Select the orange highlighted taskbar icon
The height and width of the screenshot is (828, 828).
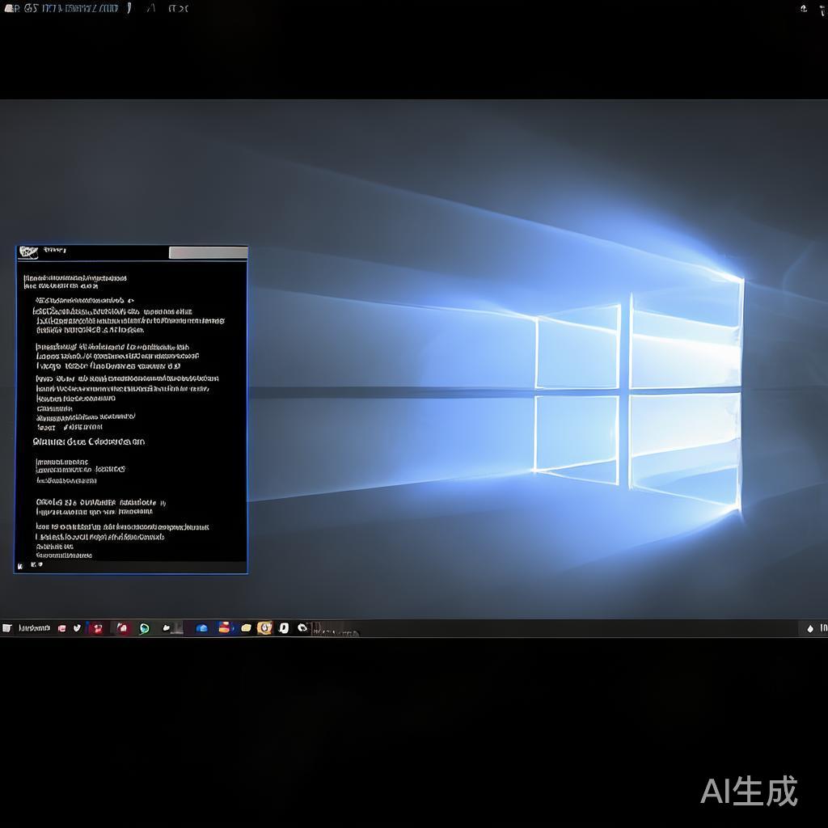[x=264, y=628]
